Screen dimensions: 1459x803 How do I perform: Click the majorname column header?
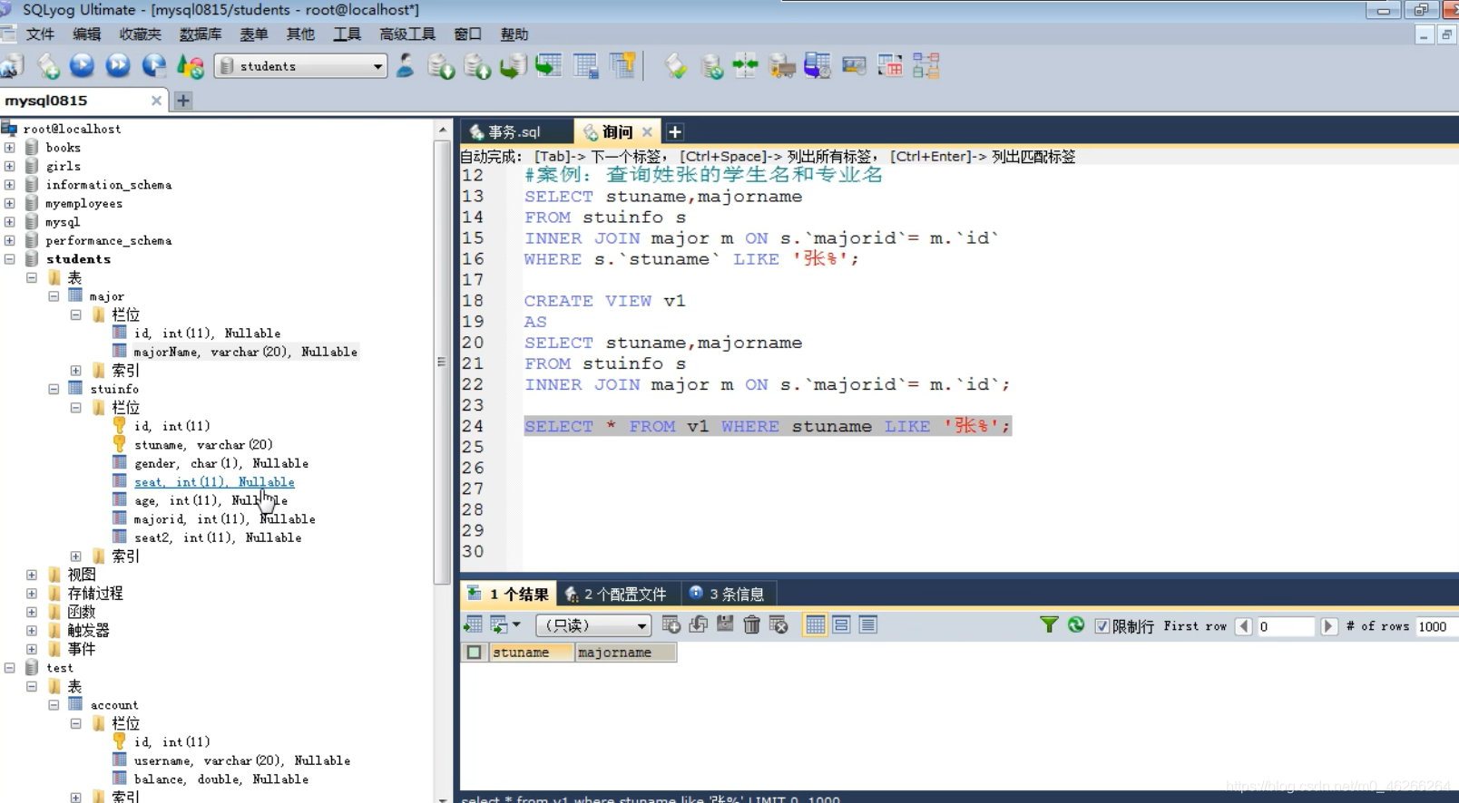[626, 653]
